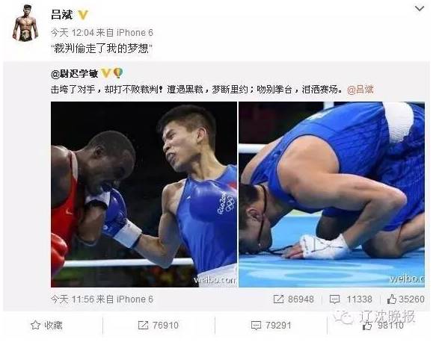The height and width of the screenshot is (342, 442).
Task: Open the comments showing 79291
Action: tap(271, 326)
